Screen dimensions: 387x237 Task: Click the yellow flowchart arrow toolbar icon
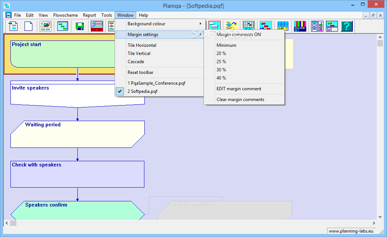point(231,26)
